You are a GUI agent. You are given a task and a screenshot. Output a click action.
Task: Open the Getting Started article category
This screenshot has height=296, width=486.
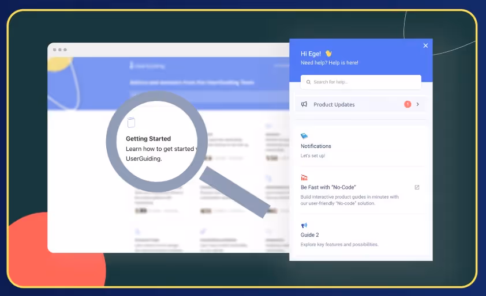click(148, 139)
